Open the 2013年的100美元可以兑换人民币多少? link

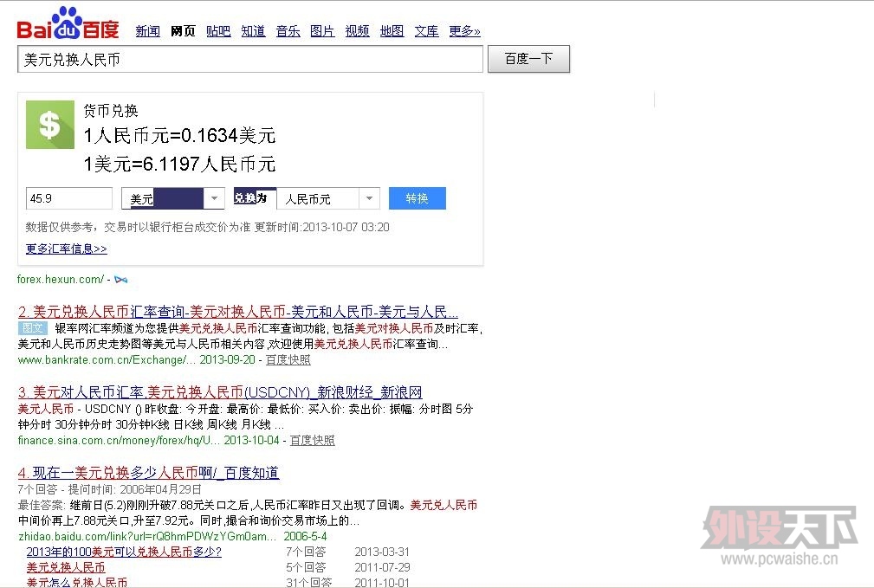(x=124, y=552)
